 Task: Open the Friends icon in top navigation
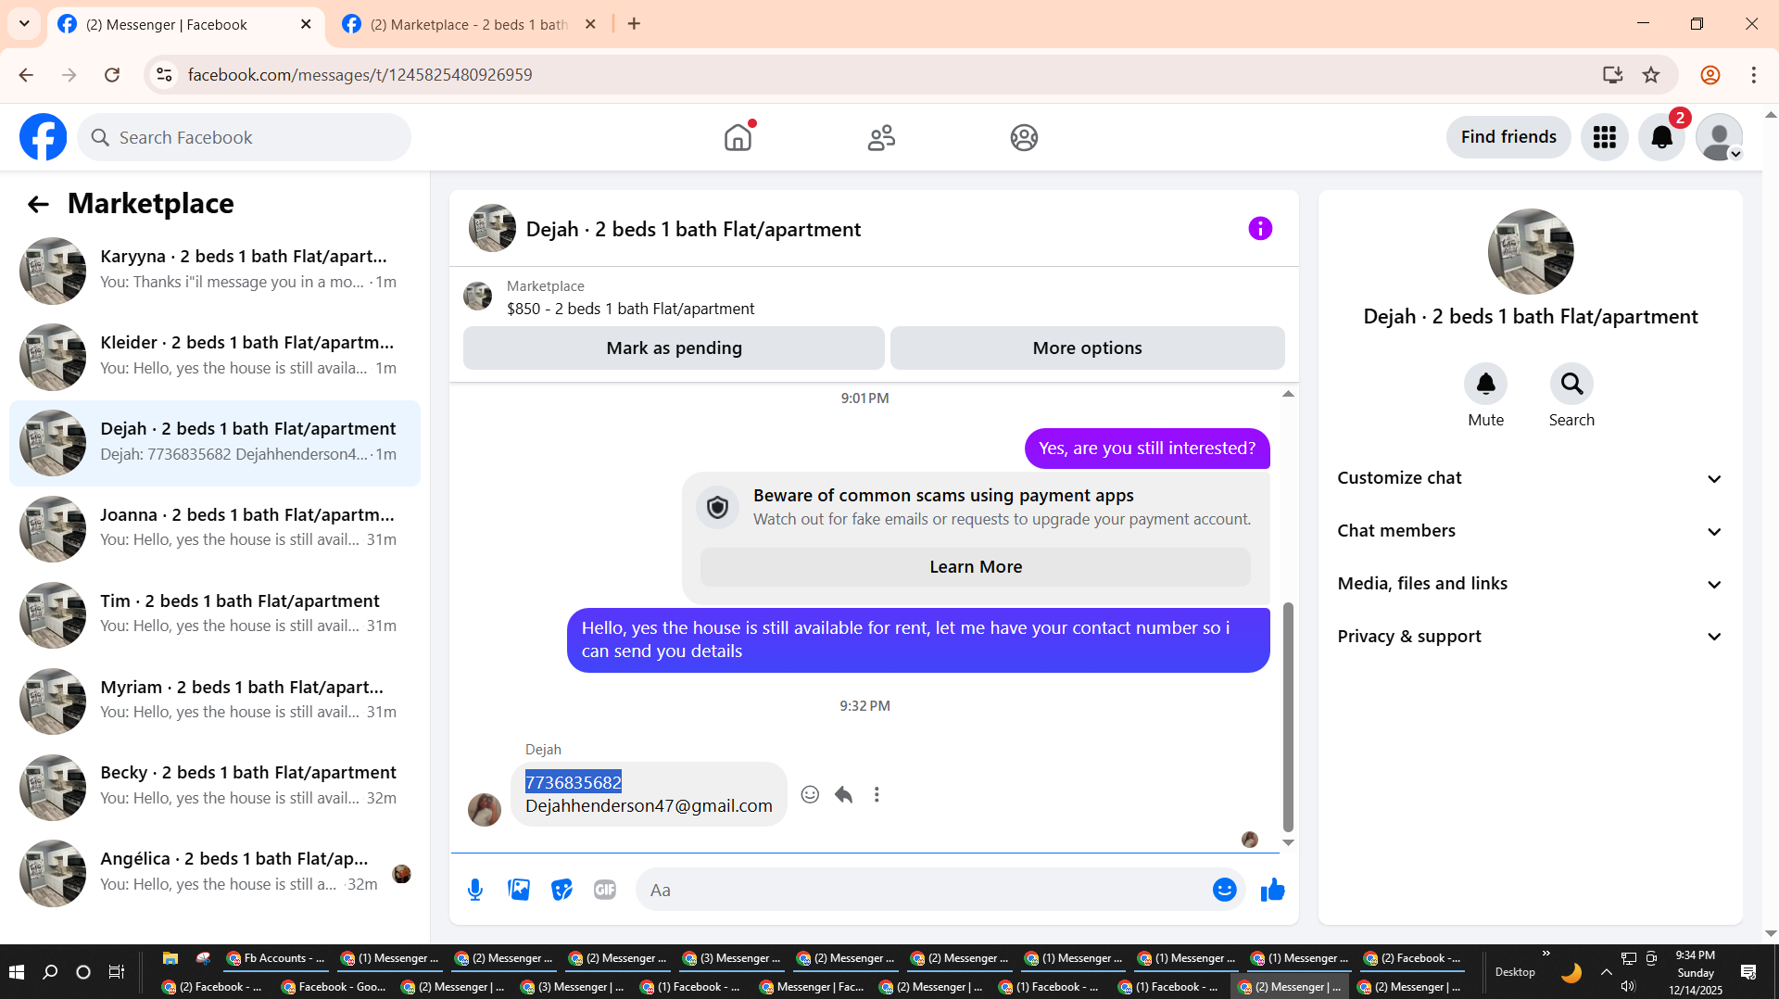tap(881, 137)
